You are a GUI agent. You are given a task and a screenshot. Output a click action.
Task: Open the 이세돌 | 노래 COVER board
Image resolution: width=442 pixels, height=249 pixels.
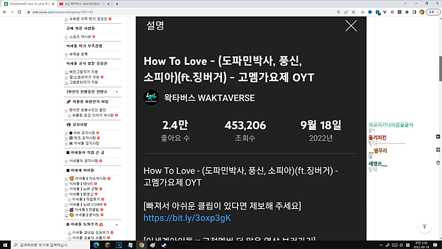click(x=86, y=205)
